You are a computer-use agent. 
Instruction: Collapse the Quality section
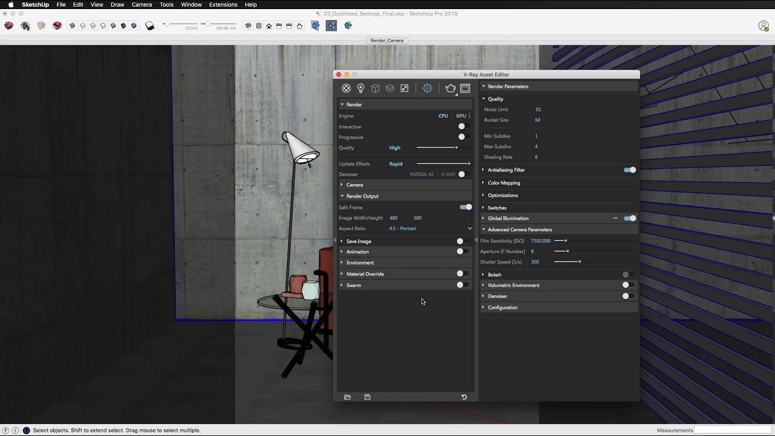click(559, 99)
